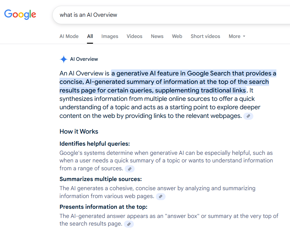The image size is (290, 230).
Task: Click the 'Presents information at the top:' subheading
Action: coord(103,207)
